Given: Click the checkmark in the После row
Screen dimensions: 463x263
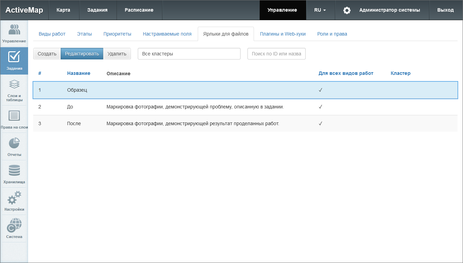Looking at the screenshot, I should [320, 123].
